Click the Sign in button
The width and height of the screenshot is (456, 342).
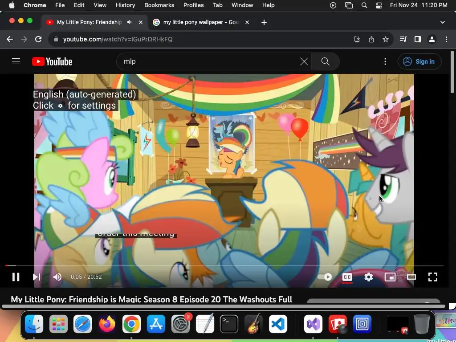(x=419, y=61)
